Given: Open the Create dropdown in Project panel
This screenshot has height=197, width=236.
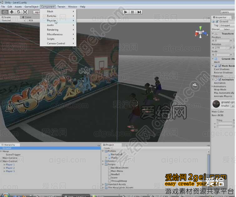Looking at the screenshot, I should pyautogui.click(x=107, y=148).
